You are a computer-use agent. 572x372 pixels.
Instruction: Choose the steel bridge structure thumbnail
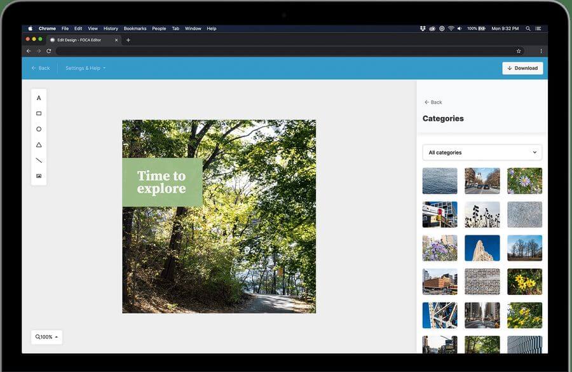pyautogui.click(x=440, y=315)
